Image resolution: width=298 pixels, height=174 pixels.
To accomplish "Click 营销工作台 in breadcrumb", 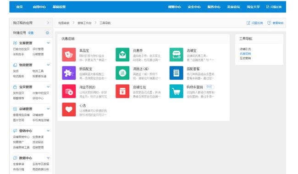I will click(84, 23).
